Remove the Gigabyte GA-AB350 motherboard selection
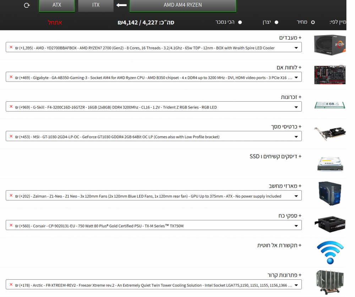Viewport: 355px width, 297px height. (x=11, y=77)
